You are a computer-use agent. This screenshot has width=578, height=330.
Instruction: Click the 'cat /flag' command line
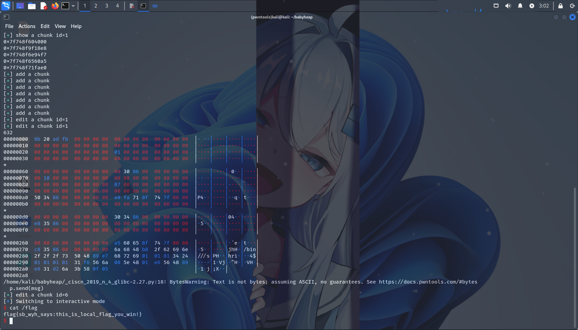tap(21, 308)
